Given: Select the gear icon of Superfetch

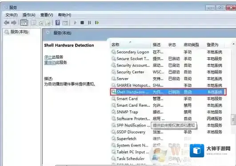Looking at the screenshot, I should pos(113,138).
